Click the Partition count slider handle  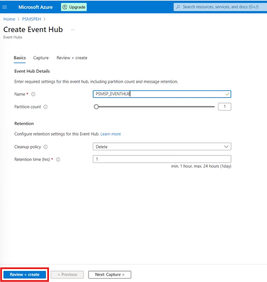(x=96, y=107)
